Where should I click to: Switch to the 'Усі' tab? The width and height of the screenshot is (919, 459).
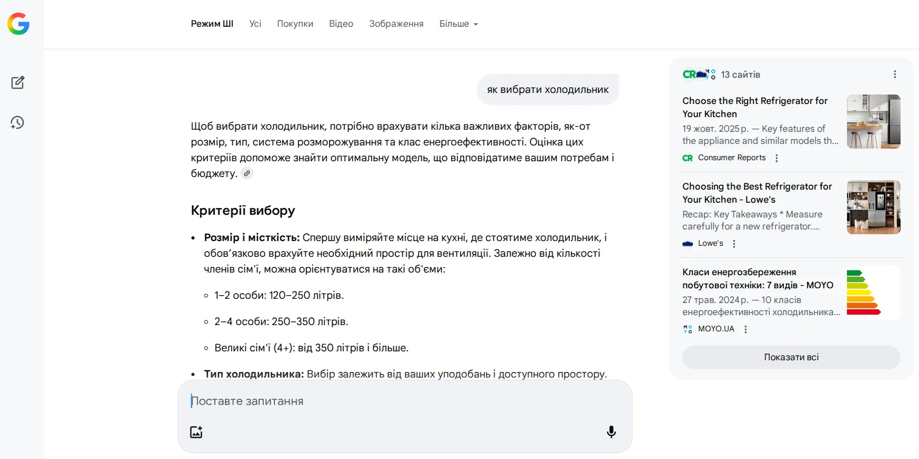point(255,24)
